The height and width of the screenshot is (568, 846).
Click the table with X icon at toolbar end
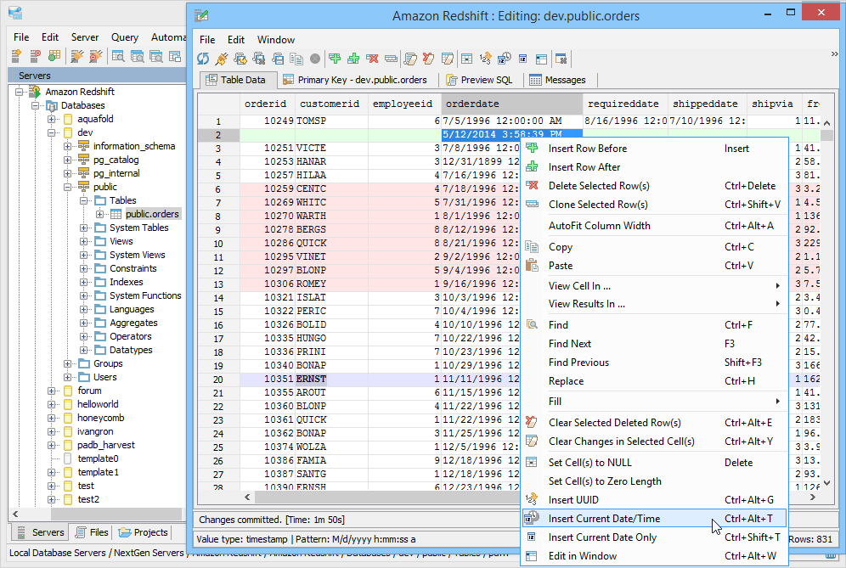click(x=561, y=59)
